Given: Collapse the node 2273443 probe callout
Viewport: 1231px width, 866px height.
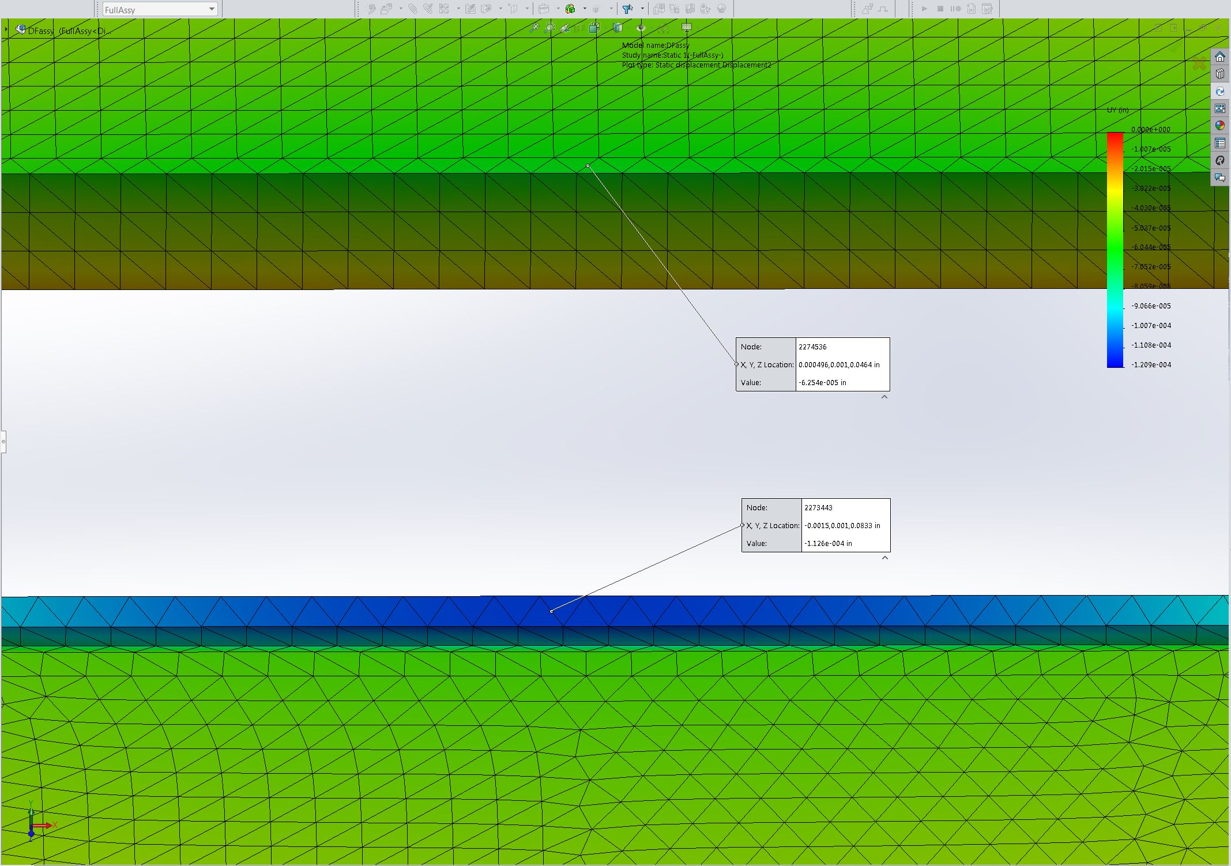Looking at the screenshot, I should tap(885, 558).
